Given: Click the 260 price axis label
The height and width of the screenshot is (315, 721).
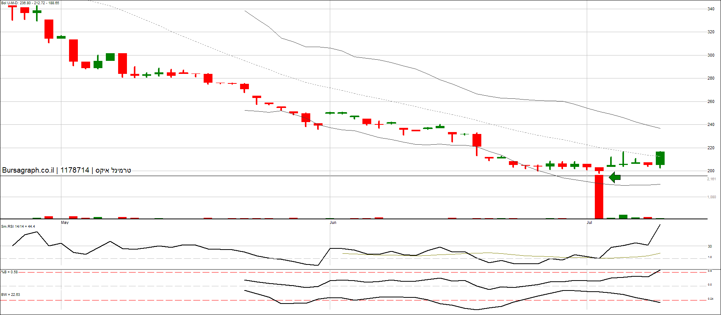Looking at the screenshot, I should pos(711,101).
